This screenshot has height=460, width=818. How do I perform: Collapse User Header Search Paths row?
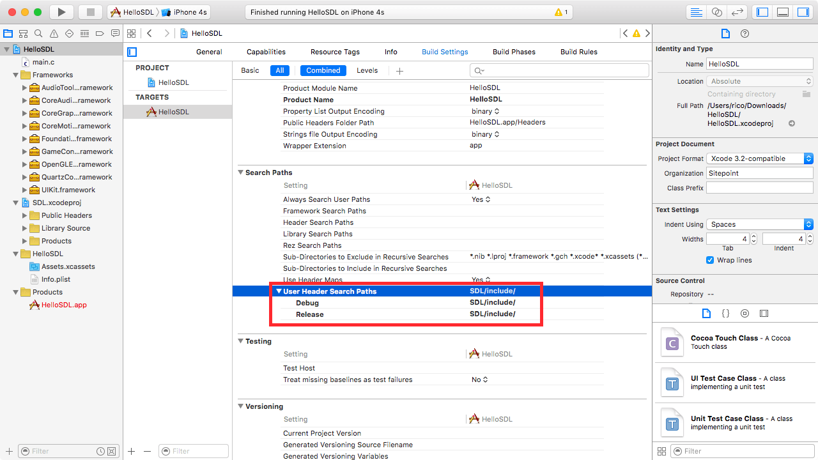[279, 291]
